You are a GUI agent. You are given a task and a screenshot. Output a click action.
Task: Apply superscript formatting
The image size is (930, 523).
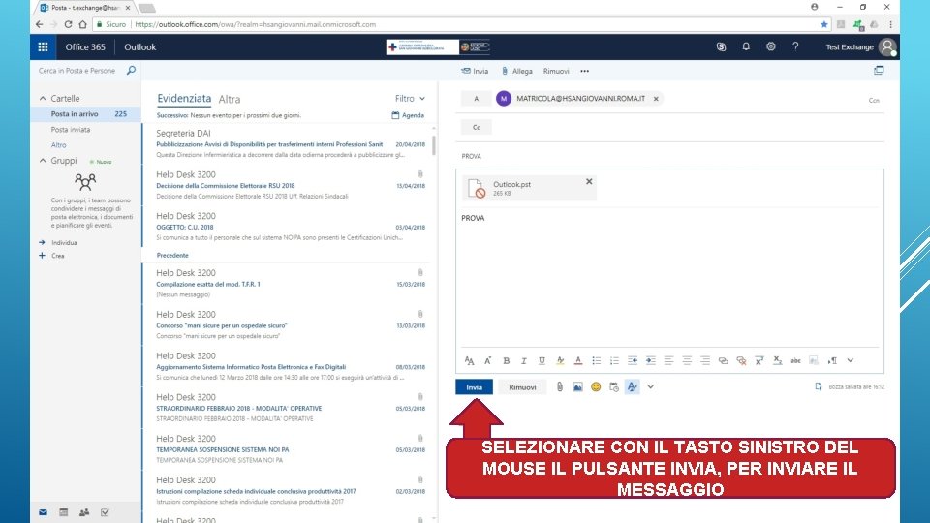(x=759, y=360)
